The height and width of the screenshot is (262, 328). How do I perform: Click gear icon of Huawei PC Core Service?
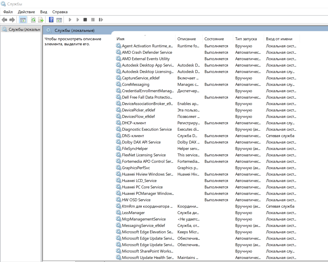click(118, 187)
